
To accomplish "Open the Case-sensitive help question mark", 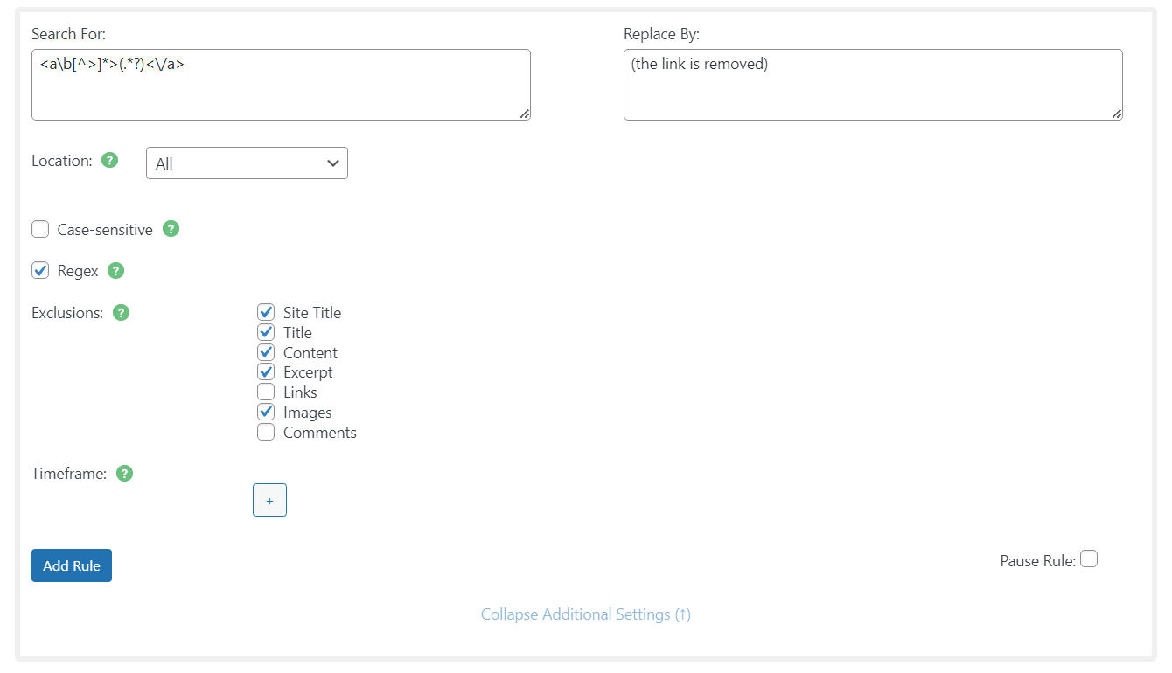I will [171, 229].
